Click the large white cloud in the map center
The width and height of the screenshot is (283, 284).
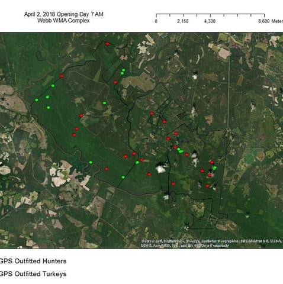point(160,169)
